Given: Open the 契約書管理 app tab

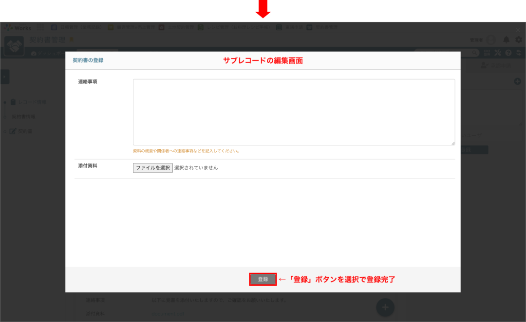Looking at the screenshot, I should pyautogui.click(x=322, y=27).
